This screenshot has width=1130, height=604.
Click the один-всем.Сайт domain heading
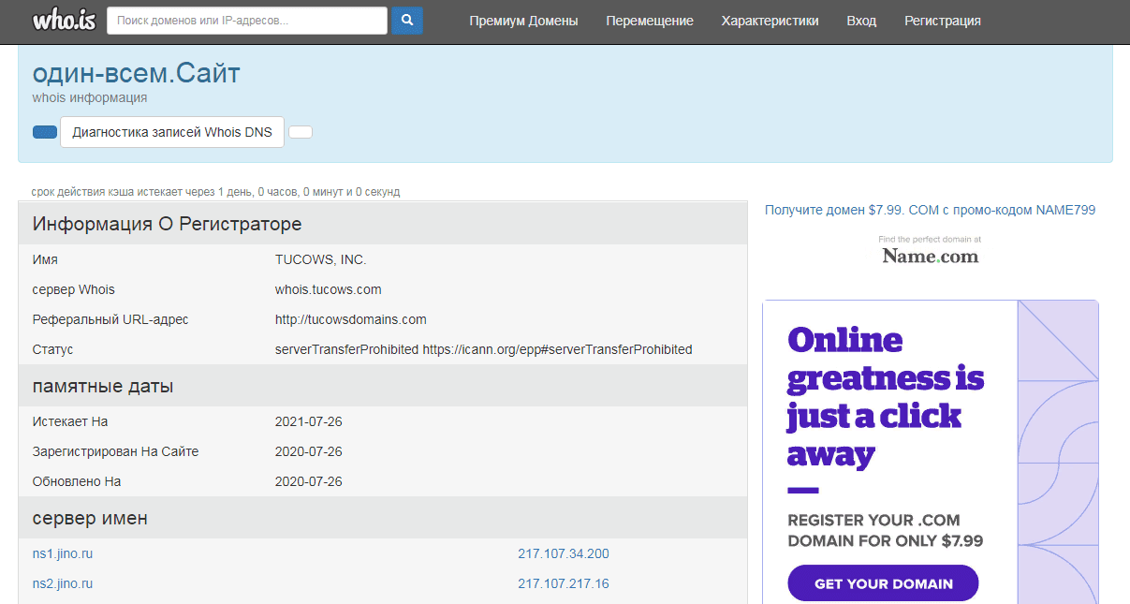pos(137,73)
